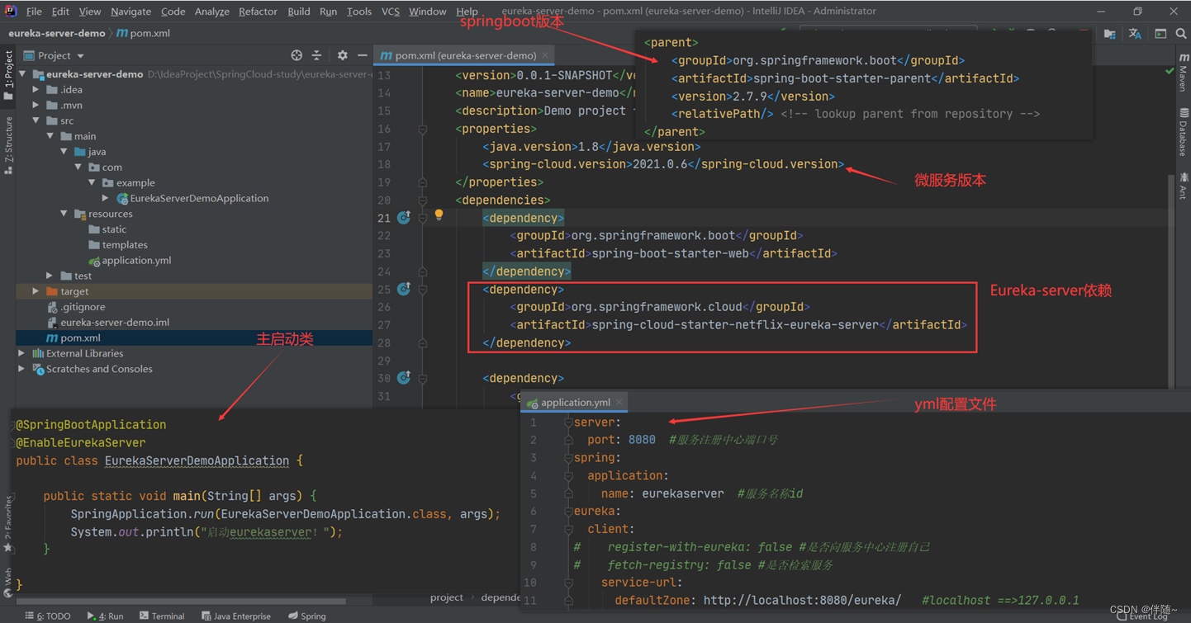The height and width of the screenshot is (623, 1191).
Task: Open the Spring tool window
Action: coord(306,616)
